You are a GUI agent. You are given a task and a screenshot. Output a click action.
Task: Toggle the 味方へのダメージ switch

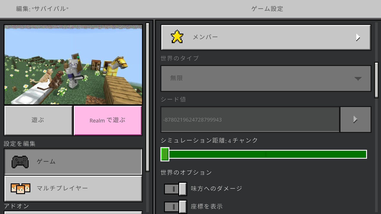point(175,189)
